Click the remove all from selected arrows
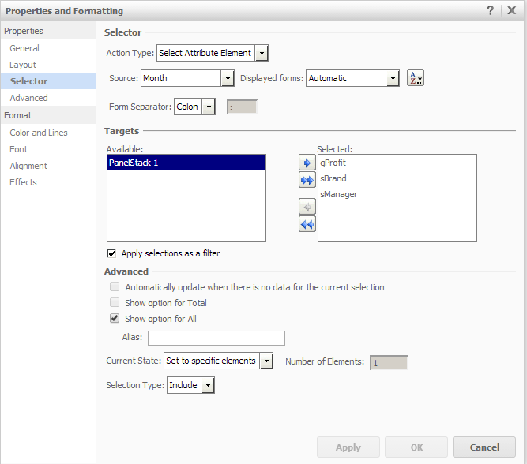 (x=307, y=224)
